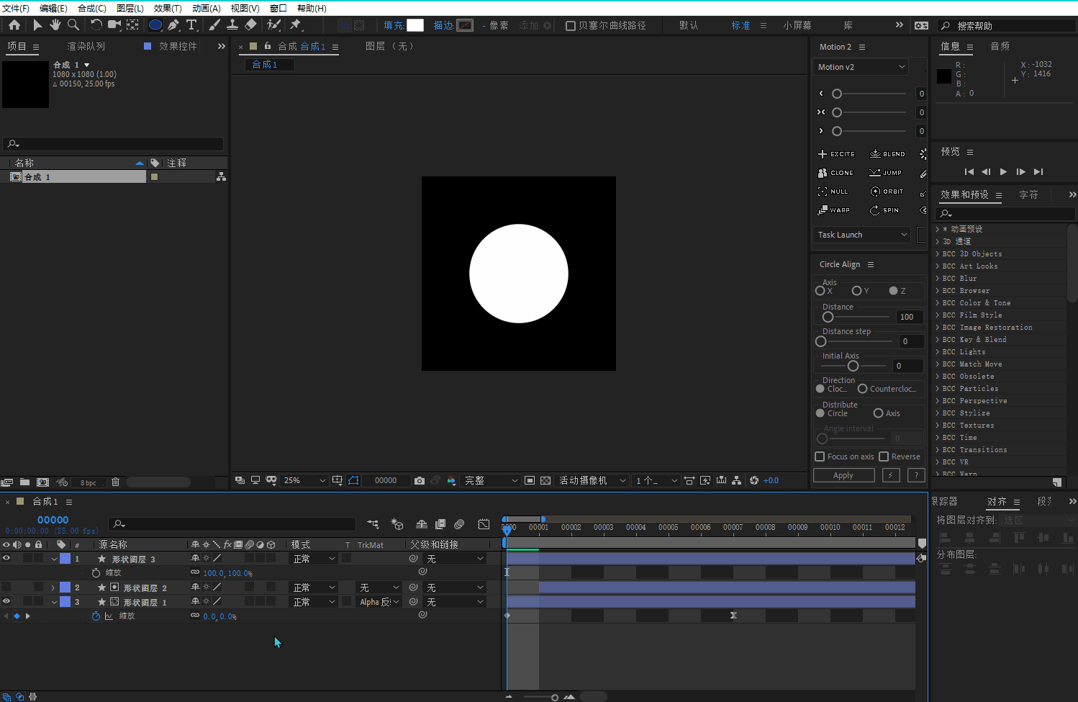The width and height of the screenshot is (1078, 702).
Task: Open the Task Launch dropdown
Action: point(862,235)
